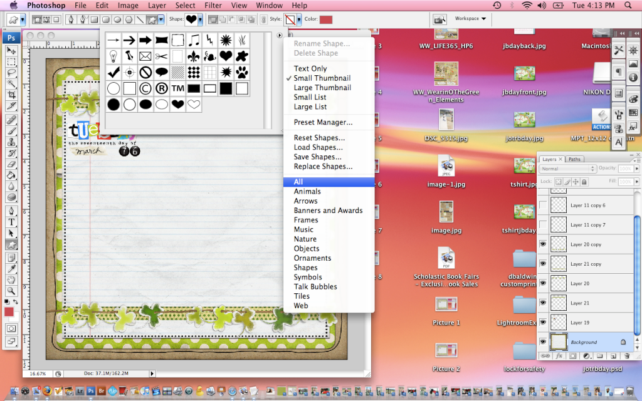Select the Healing Brush tool

11,120
